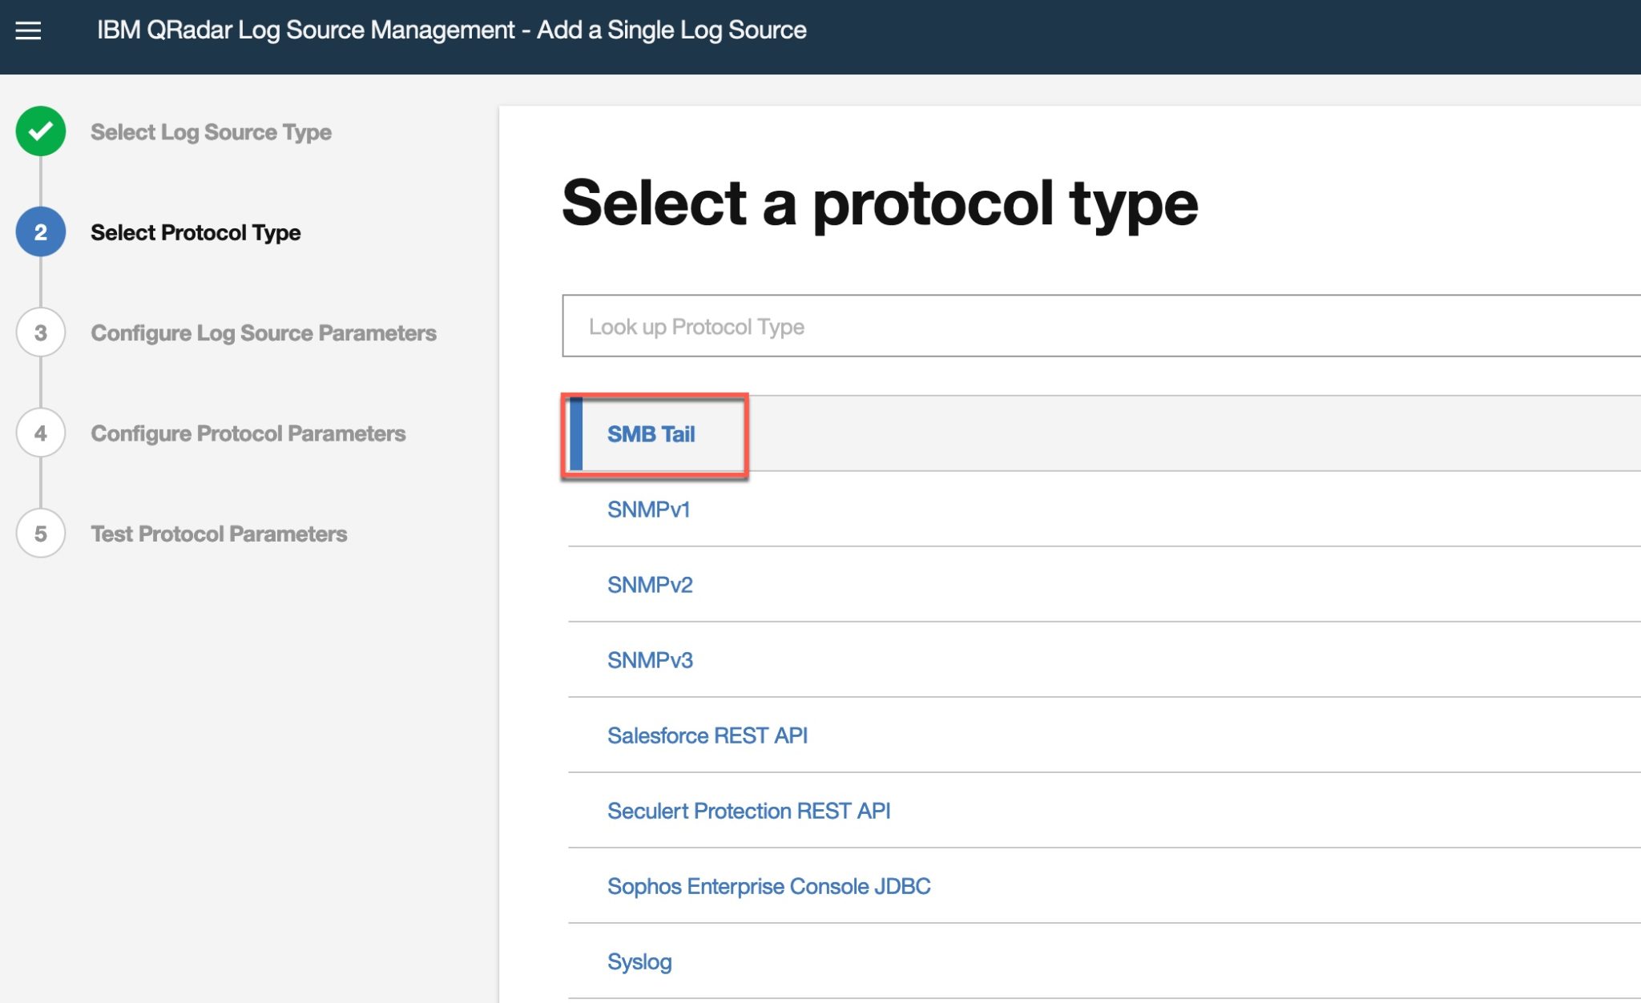Open the hamburger navigation menu

(x=29, y=30)
